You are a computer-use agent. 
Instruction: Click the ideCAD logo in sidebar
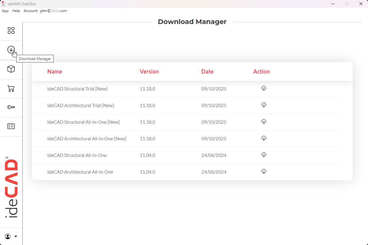[11, 188]
